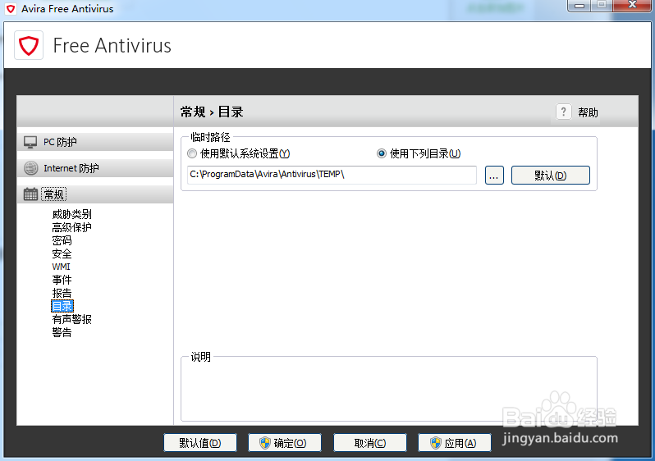Click the 应用(A) apply button
Screen dimensions: 655x461
[455, 443]
